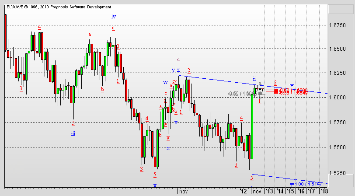This screenshot has height=196, width=355.
Task: Select the blue 'iv' wave label
Action: coord(113,16)
